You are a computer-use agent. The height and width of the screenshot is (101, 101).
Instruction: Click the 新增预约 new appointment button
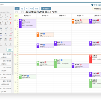[x=46, y=9]
